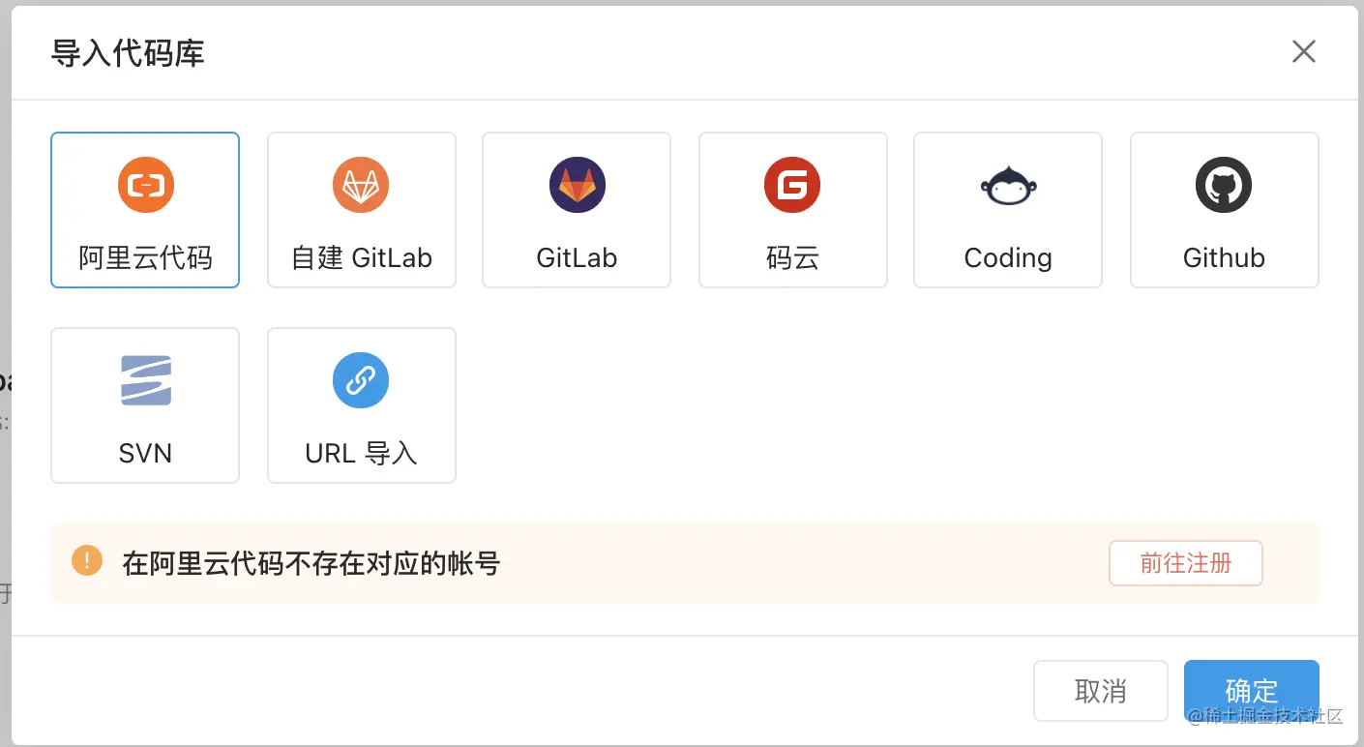Click the 自建 GitLab label text
The image size is (1364, 747).
point(362,258)
